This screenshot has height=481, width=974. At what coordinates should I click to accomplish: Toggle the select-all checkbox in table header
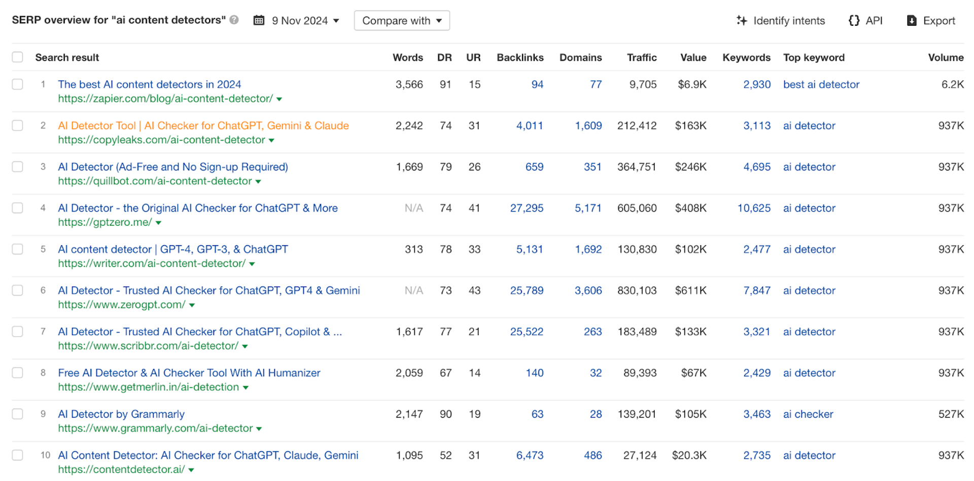click(x=18, y=57)
